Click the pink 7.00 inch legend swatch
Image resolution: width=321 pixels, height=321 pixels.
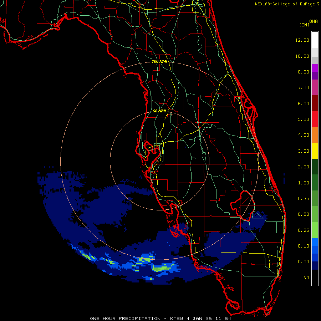point(315,87)
